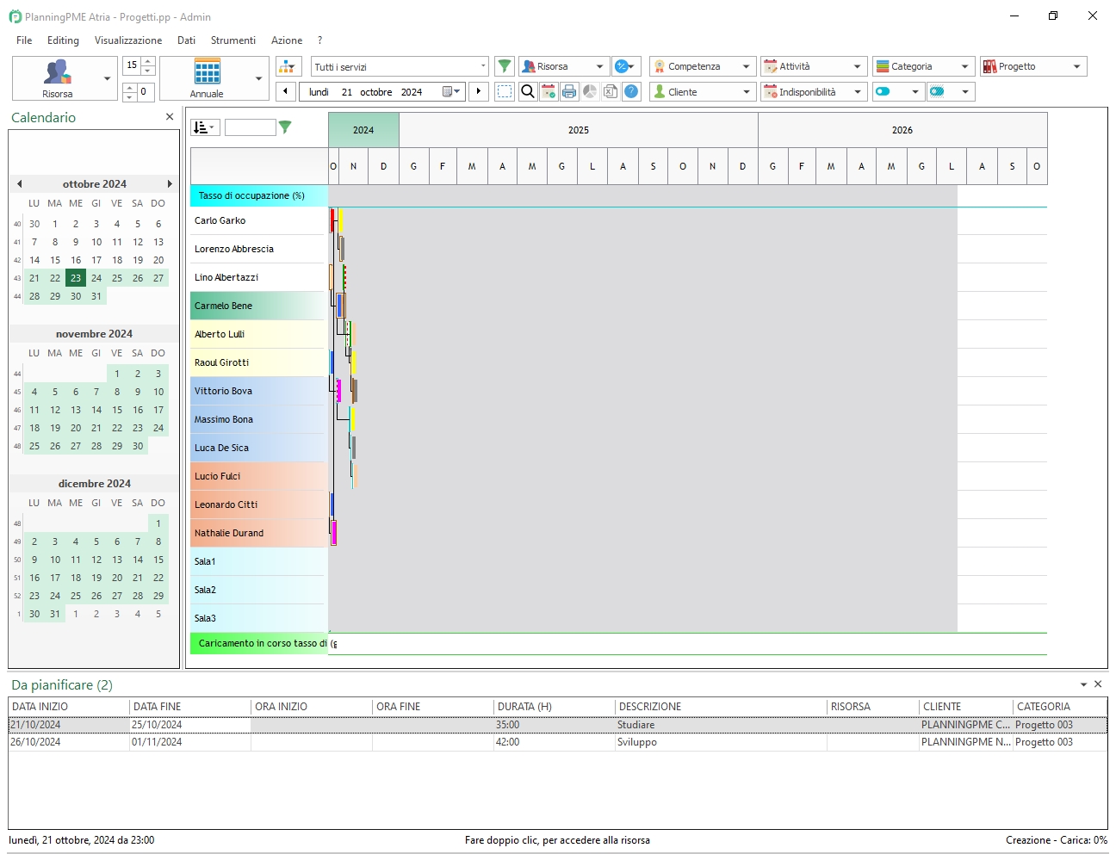Open the Risorsa filter dropdown
Image resolution: width=1116 pixels, height=854 pixels.
(564, 66)
